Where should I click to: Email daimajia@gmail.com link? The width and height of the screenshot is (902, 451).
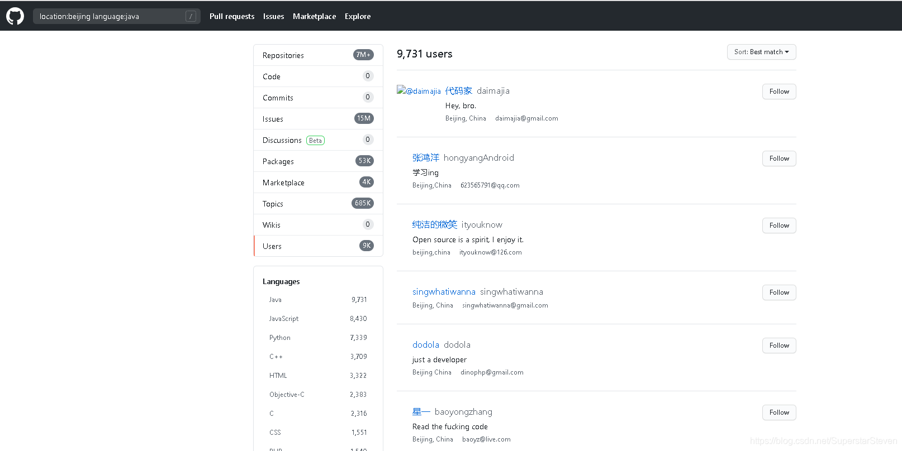[x=526, y=118]
